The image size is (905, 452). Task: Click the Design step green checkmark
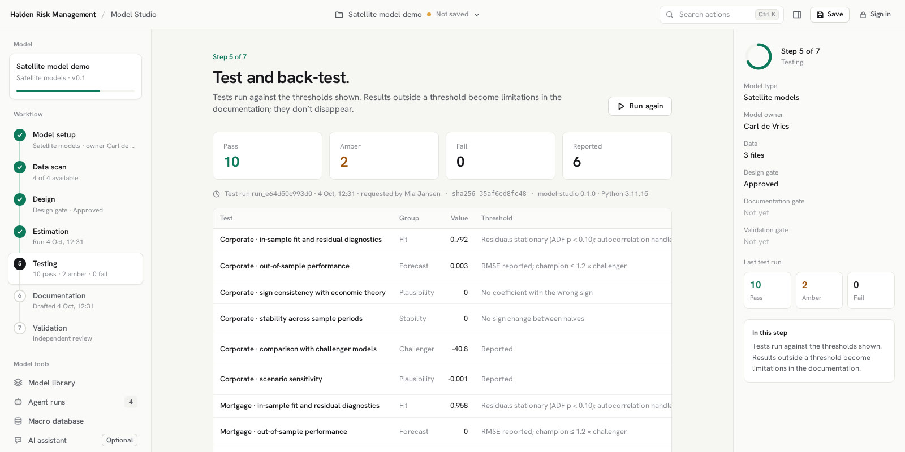(x=20, y=199)
